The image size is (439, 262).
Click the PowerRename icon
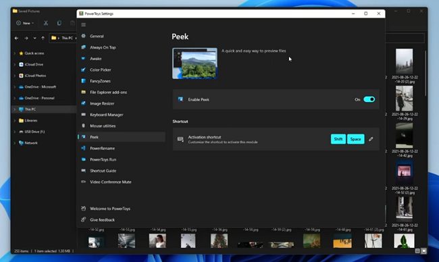84,148
